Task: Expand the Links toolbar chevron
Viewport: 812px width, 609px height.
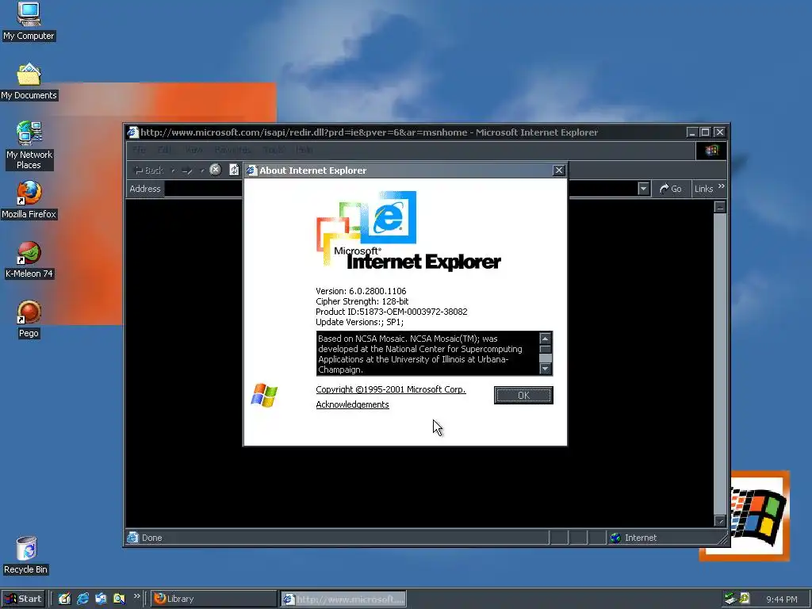Action: point(722,186)
